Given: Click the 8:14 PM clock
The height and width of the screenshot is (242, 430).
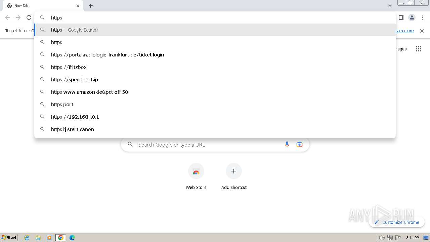Looking at the screenshot, I should (413, 238).
